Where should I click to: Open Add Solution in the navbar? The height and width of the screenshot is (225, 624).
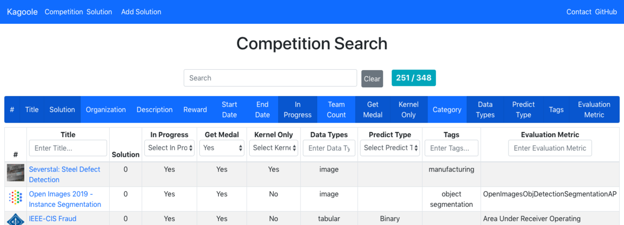click(x=141, y=12)
